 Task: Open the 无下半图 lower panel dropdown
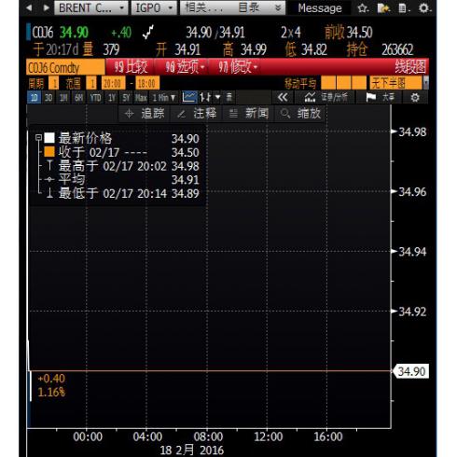pyautogui.click(x=399, y=83)
